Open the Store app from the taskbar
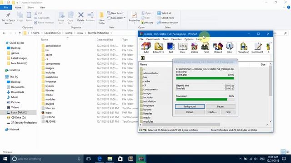 pyautogui.click(x=120, y=159)
